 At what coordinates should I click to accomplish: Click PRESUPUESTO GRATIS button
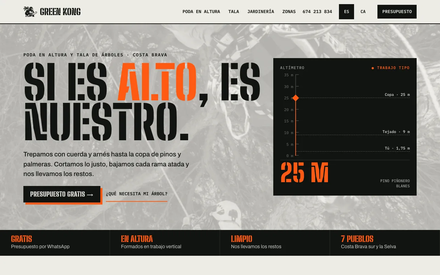pos(62,194)
